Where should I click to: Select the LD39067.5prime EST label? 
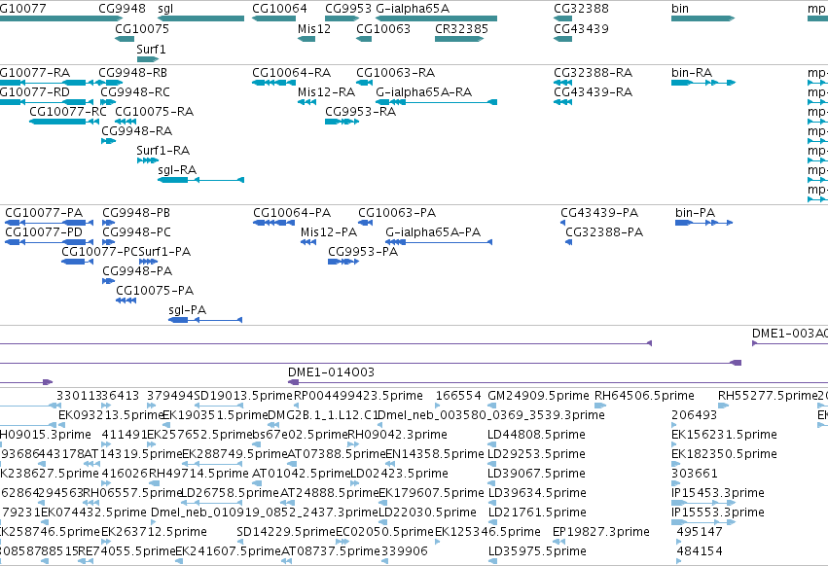[536, 474]
